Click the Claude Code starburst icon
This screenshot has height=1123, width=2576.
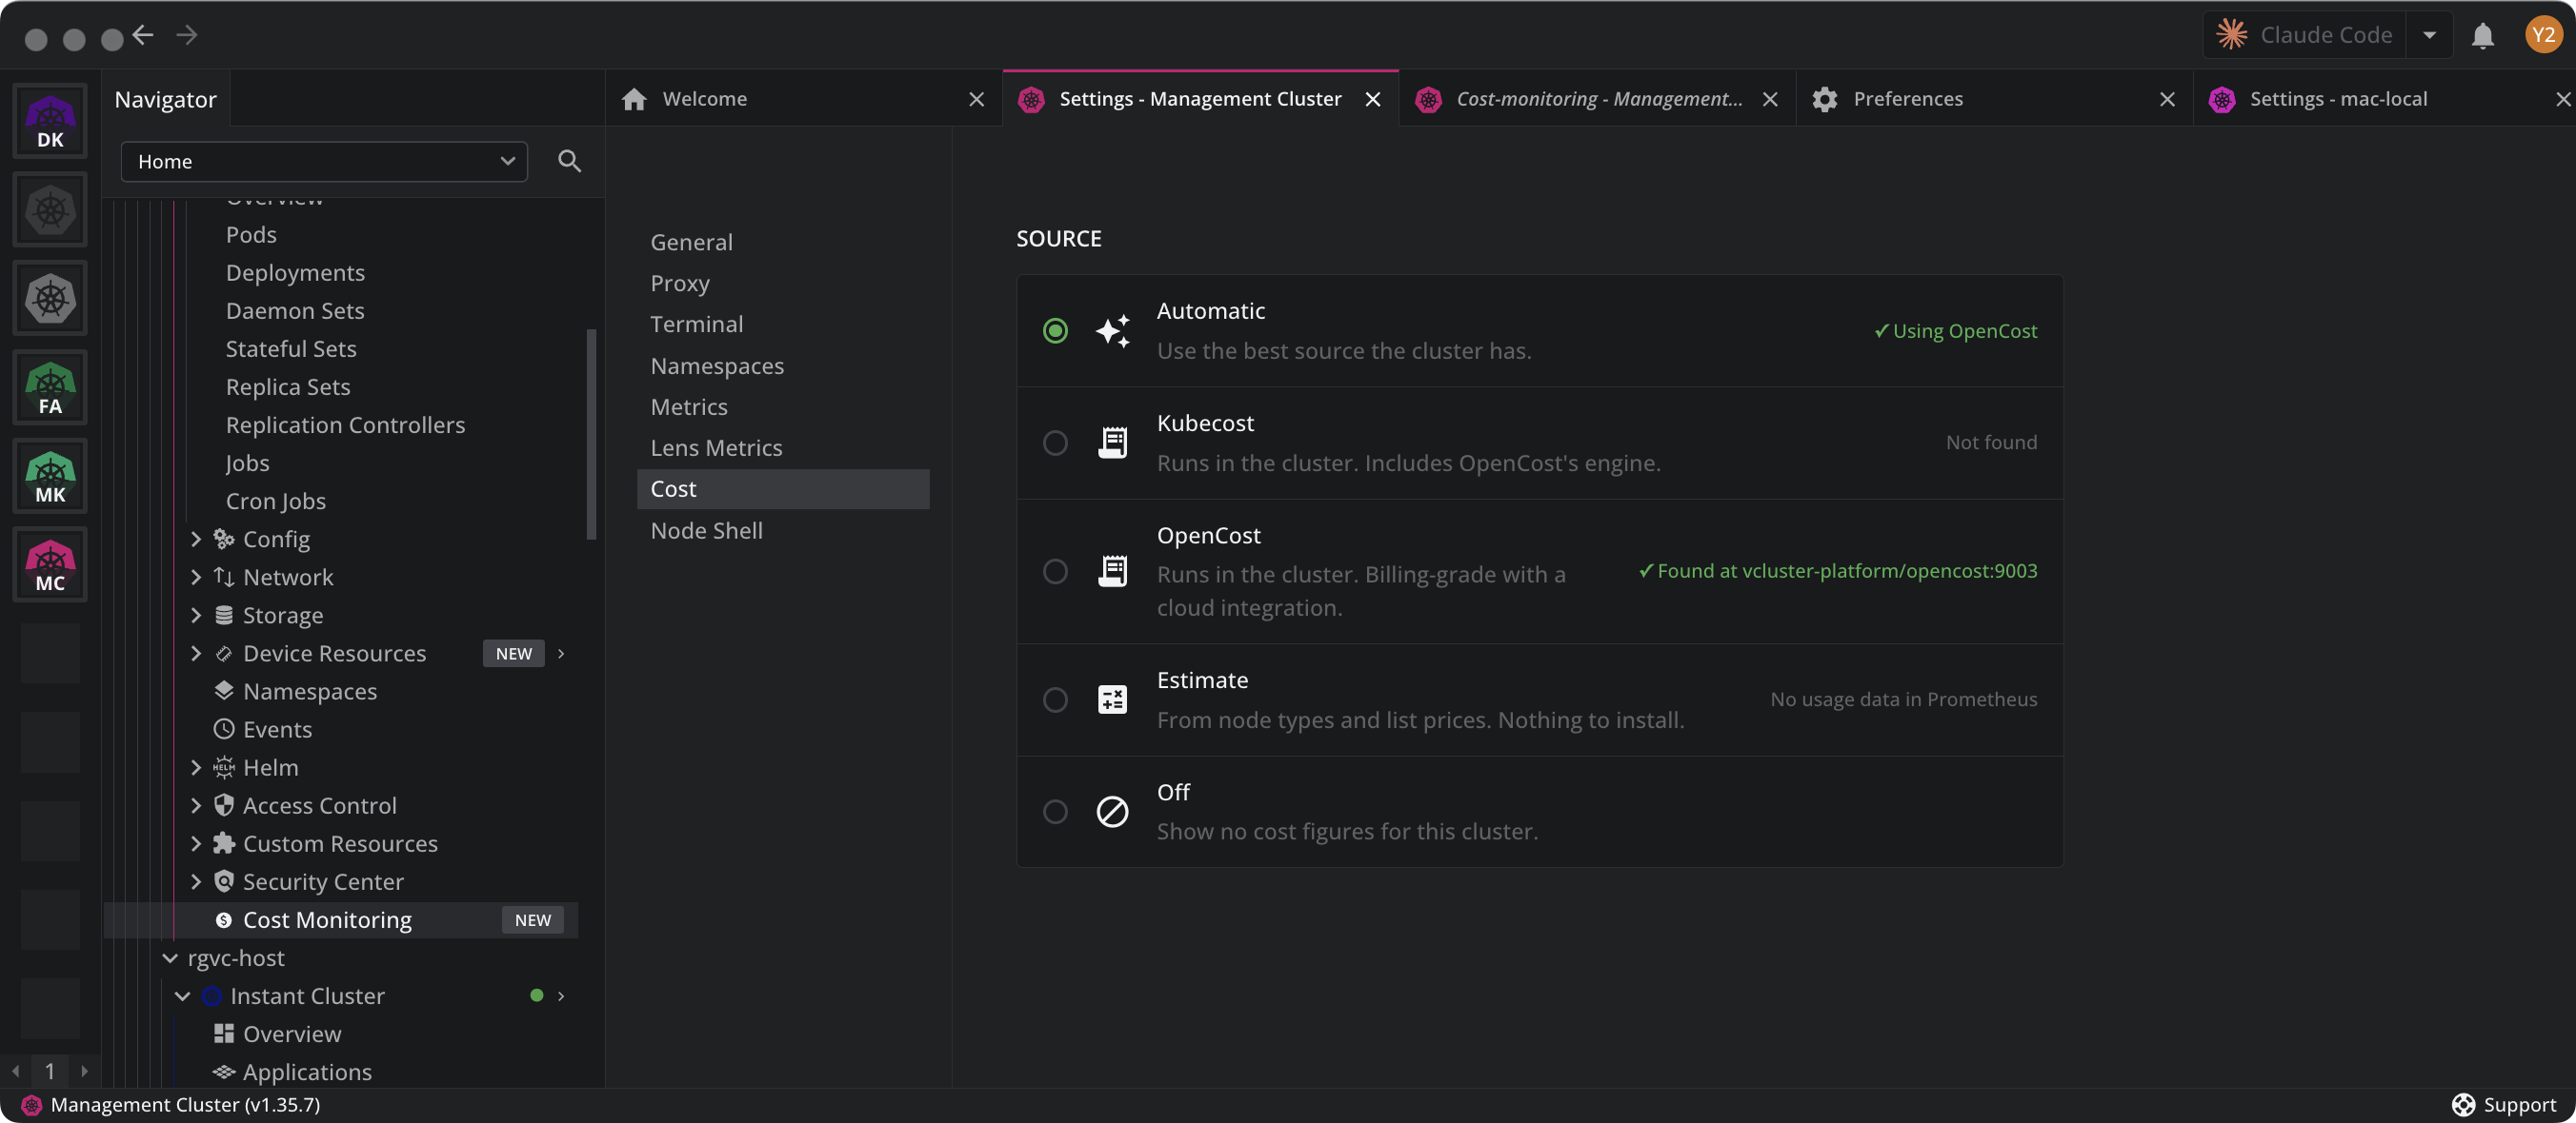coord(2232,35)
